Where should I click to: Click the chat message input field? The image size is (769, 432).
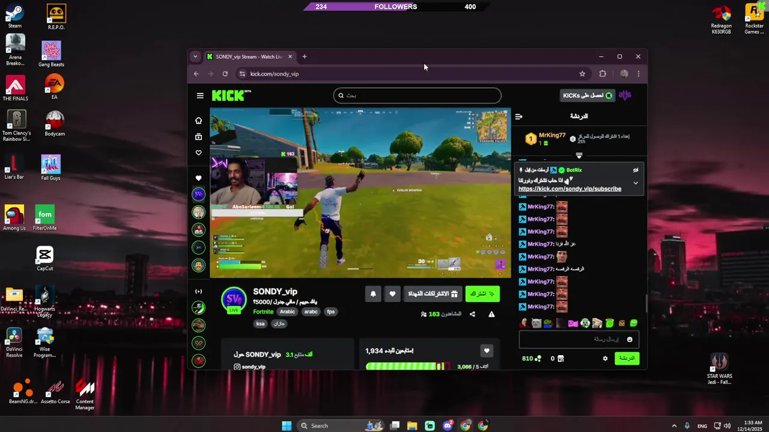pos(579,340)
